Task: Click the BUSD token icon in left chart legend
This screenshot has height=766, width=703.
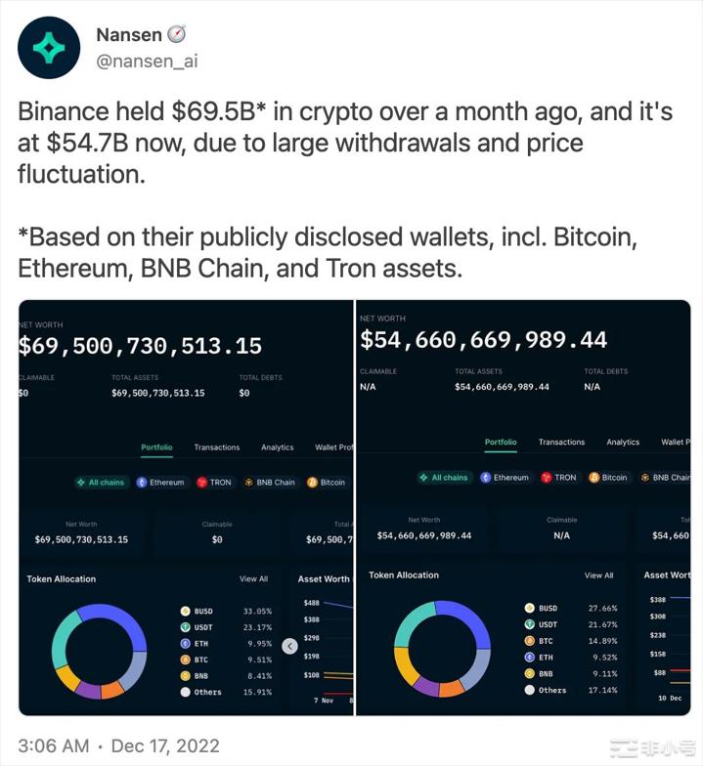Action: pyautogui.click(x=184, y=611)
